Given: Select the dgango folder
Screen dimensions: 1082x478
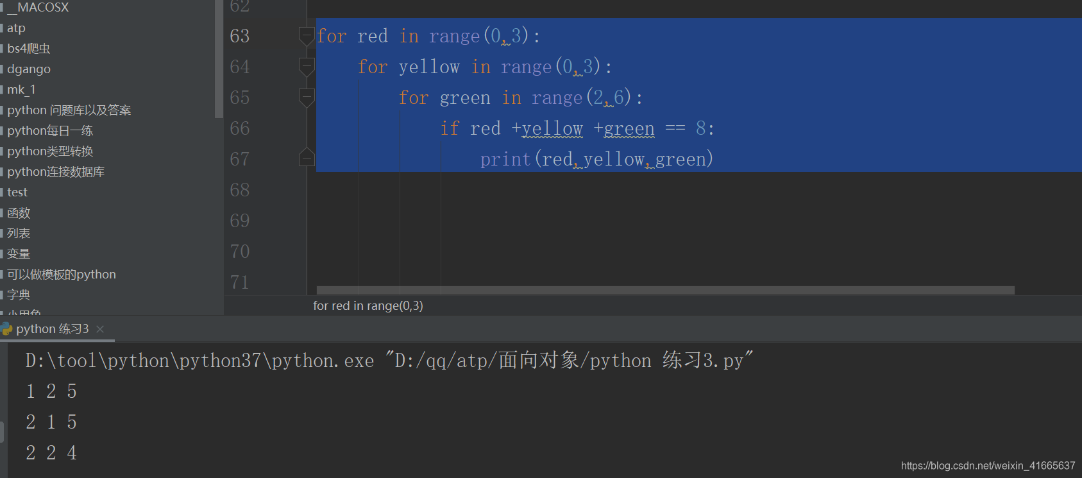Looking at the screenshot, I should 29,69.
